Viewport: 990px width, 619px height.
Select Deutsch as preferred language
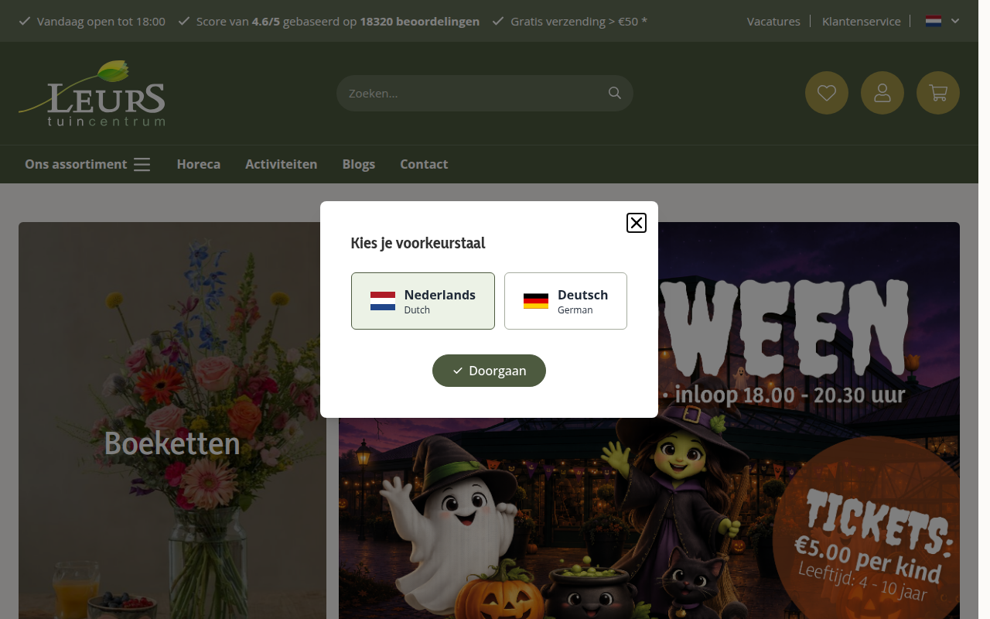tap(565, 301)
